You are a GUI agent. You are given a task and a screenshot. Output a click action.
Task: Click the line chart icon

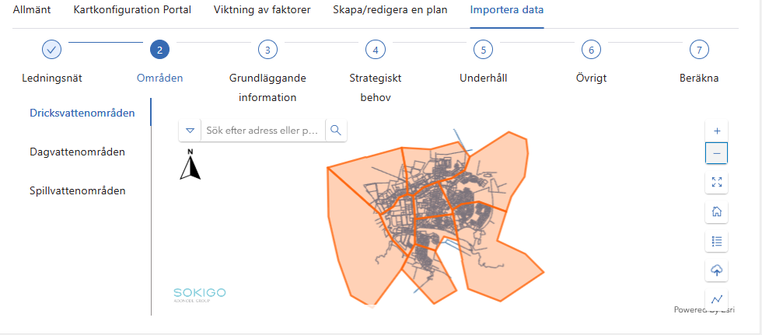click(716, 298)
